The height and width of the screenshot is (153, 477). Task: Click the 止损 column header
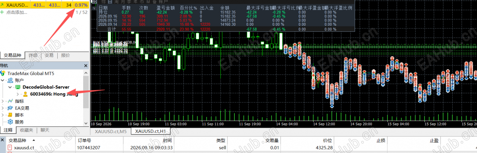(360, 141)
